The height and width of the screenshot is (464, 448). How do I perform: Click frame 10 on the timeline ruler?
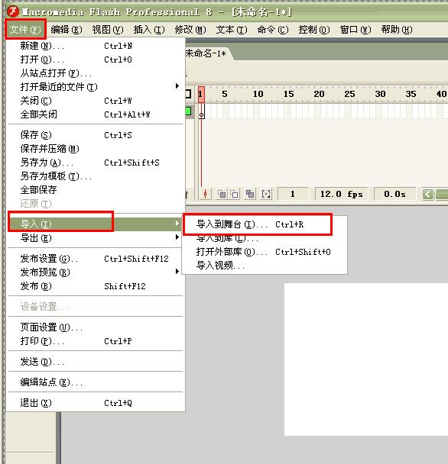point(258,94)
